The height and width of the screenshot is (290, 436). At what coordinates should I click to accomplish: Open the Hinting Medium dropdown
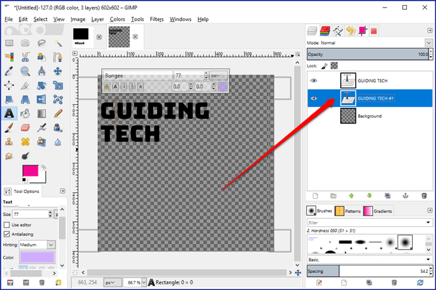pyautogui.click(x=51, y=245)
